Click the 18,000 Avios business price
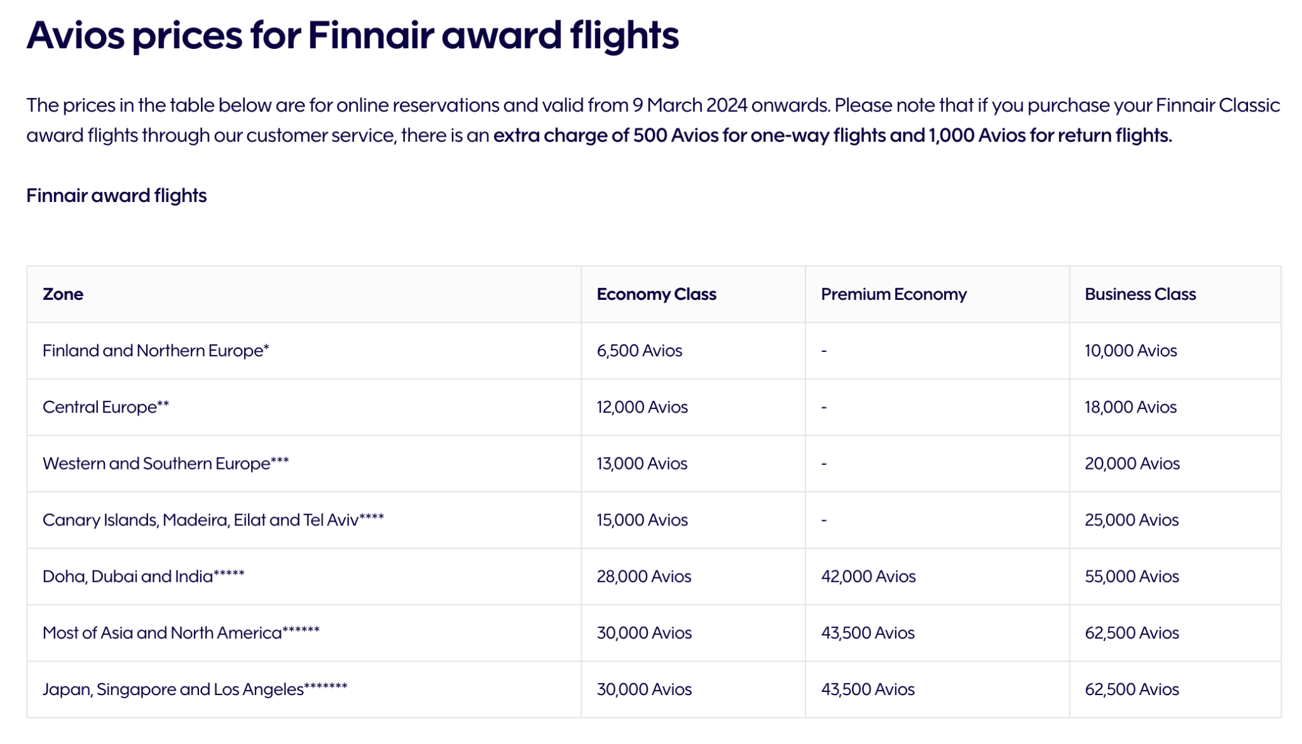Image resolution: width=1302 pixels, height=744 pixels. point(1130,407)
